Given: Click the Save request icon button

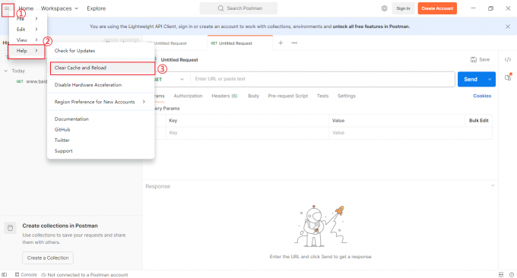Looking at the screenshot, I should pyautogui.click(x=480, y=59).
